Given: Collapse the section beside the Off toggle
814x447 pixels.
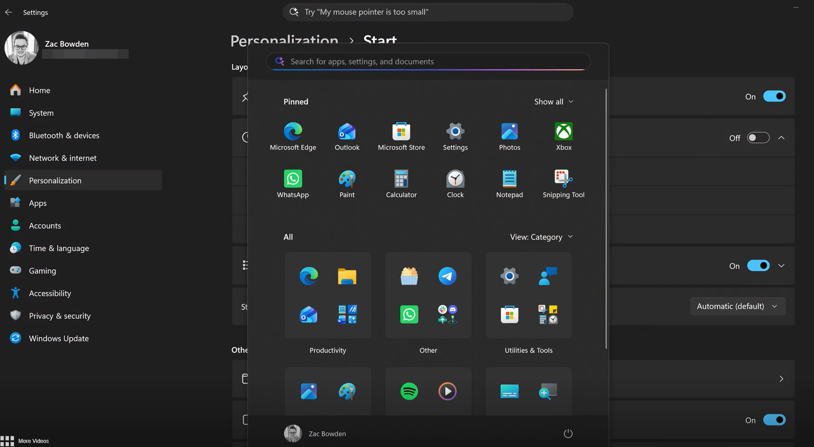Looking at the screenshot, I should tap(781, 138).
